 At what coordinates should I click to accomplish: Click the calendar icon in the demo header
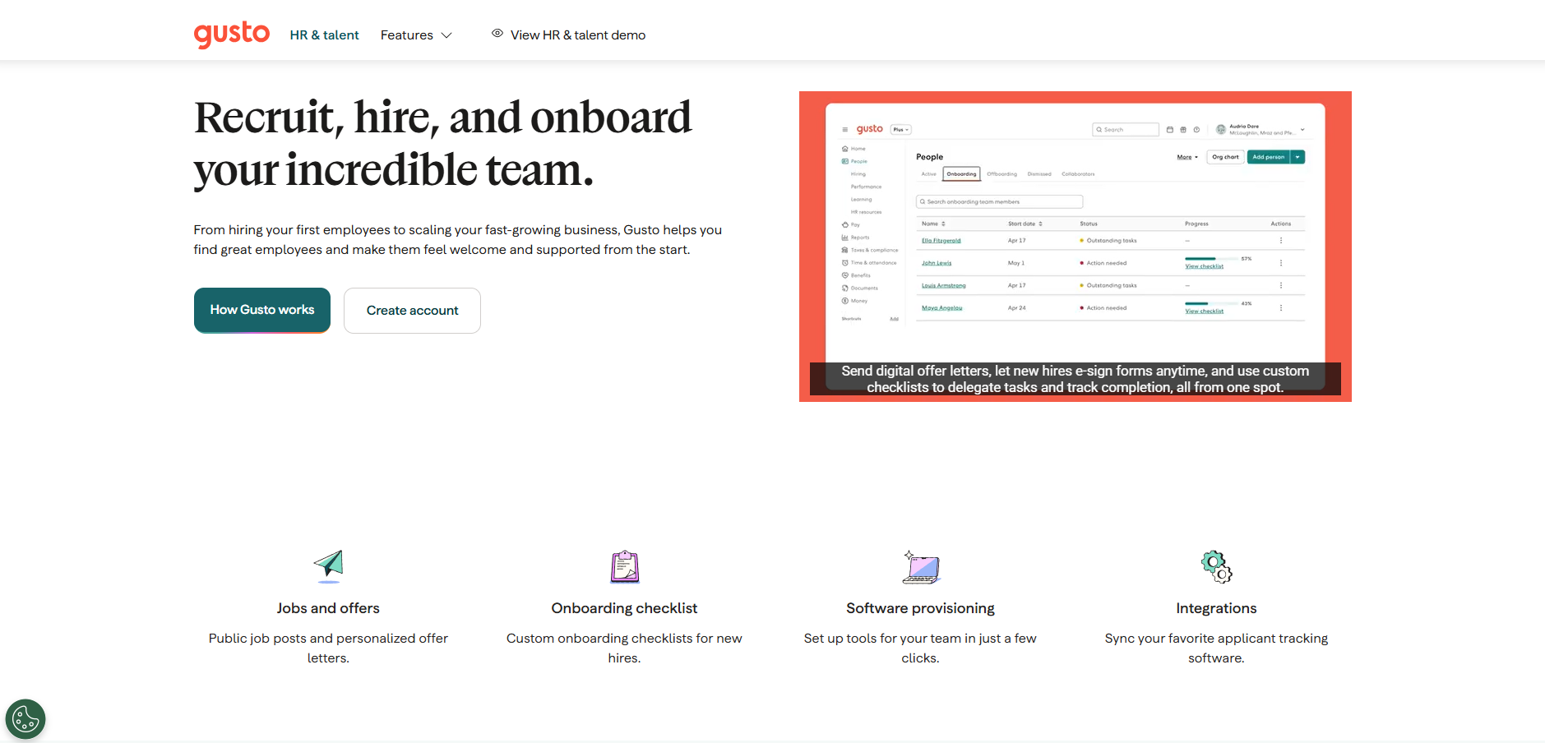[x=1170, y=130]
